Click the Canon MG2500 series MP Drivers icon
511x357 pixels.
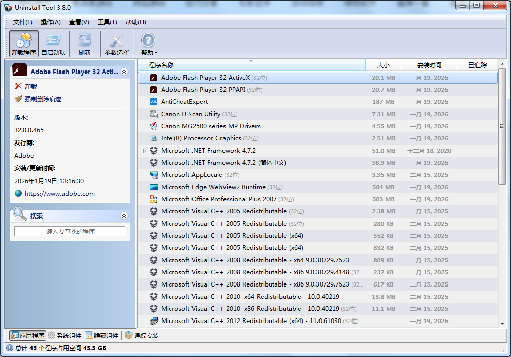tap(154, 126)
